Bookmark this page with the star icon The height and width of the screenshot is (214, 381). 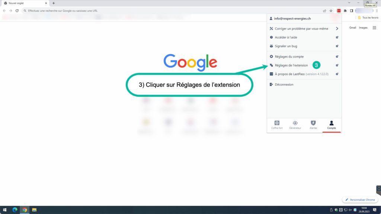pos(331,11)
